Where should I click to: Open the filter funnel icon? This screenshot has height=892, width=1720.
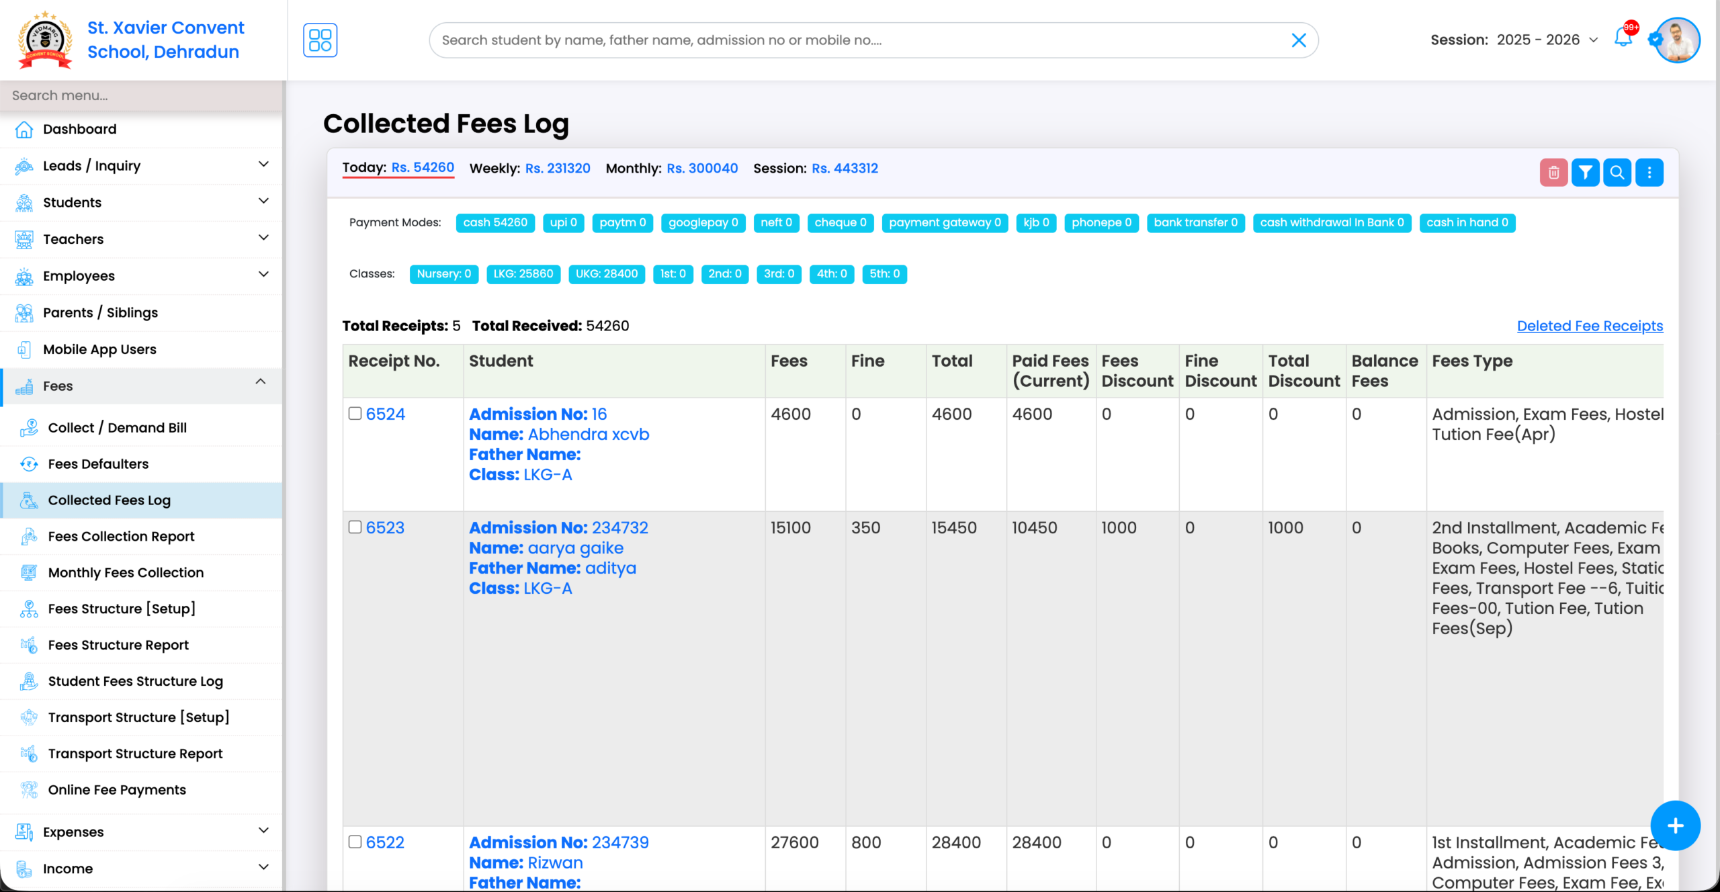[1585, 173]
